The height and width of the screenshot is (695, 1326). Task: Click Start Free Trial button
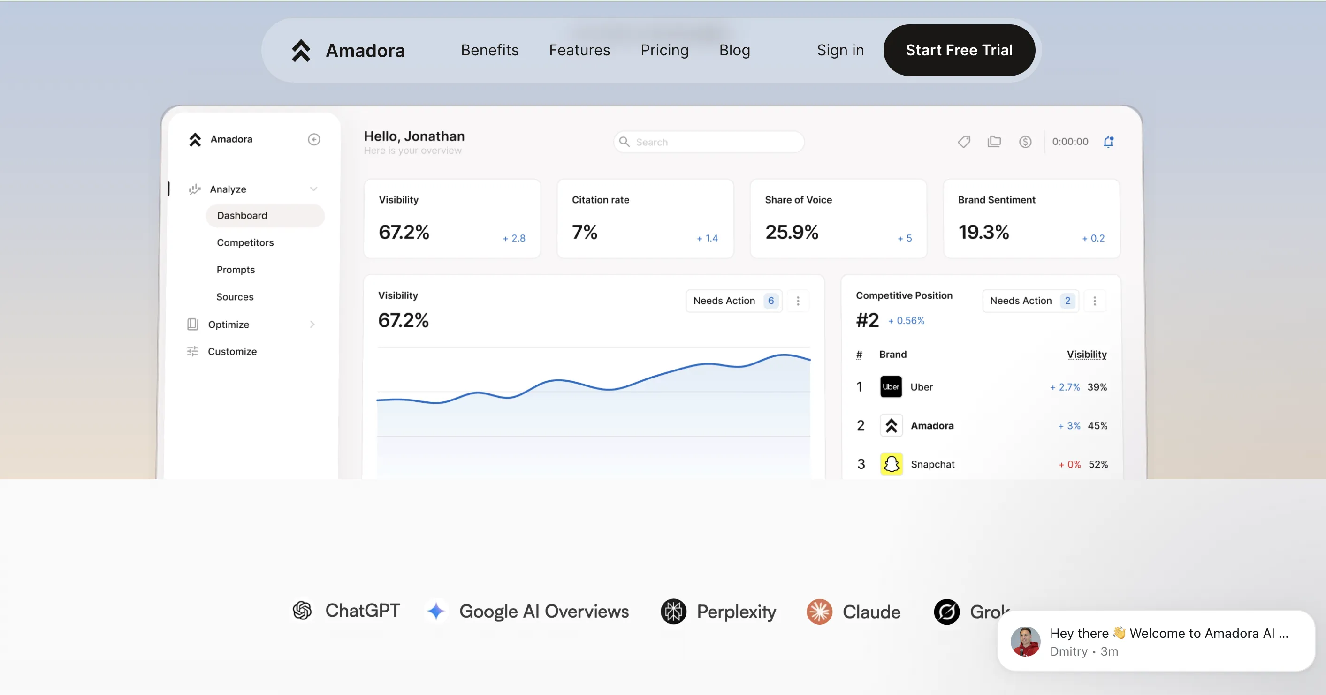coord(959,51)
